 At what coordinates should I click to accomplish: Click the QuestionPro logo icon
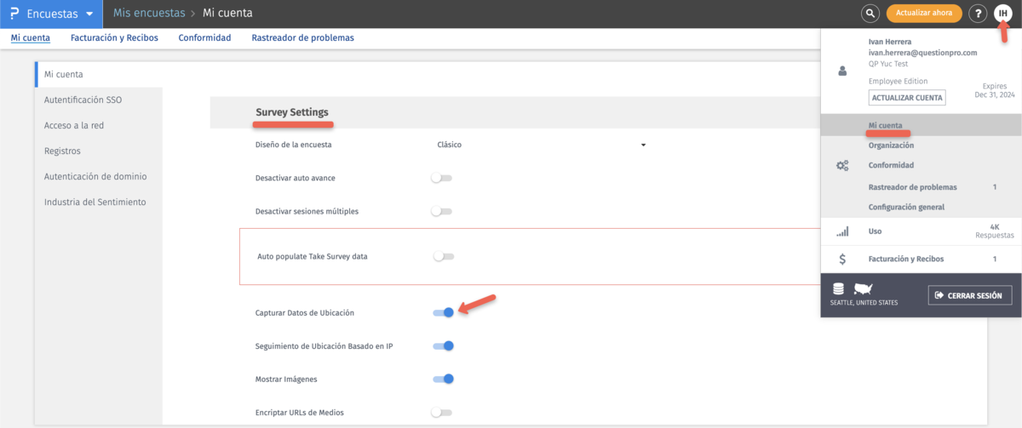click(14, 14)
